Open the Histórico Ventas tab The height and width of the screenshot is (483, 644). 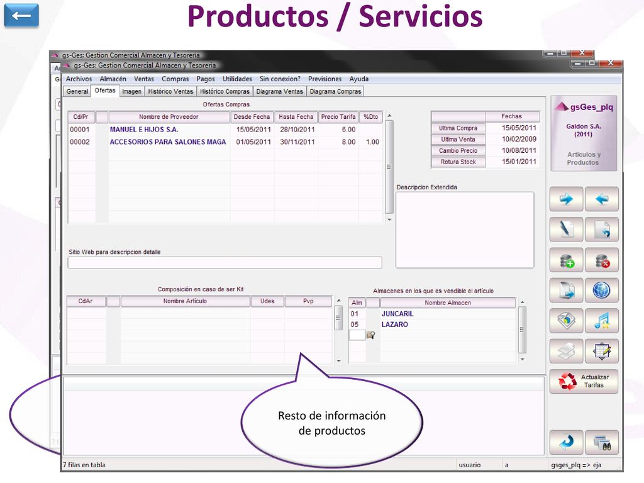(x=170, y=91)
